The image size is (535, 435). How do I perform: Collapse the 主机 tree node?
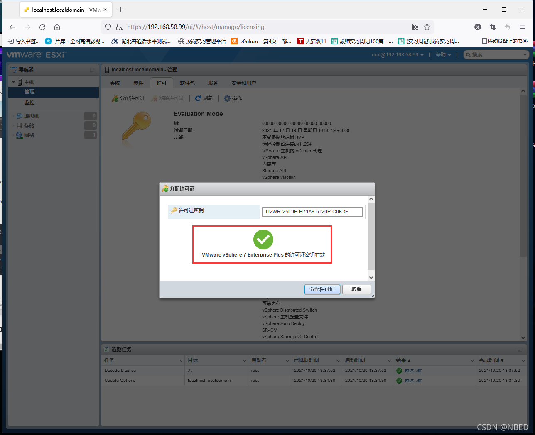click(13, 82)
